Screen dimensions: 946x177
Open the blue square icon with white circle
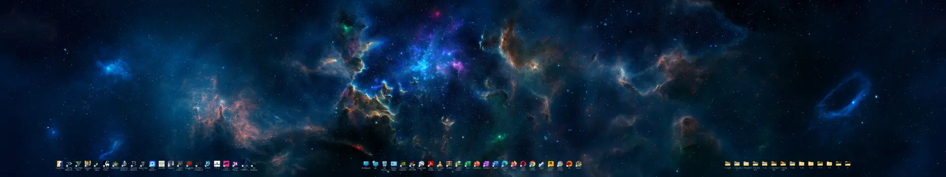(152, 164)
